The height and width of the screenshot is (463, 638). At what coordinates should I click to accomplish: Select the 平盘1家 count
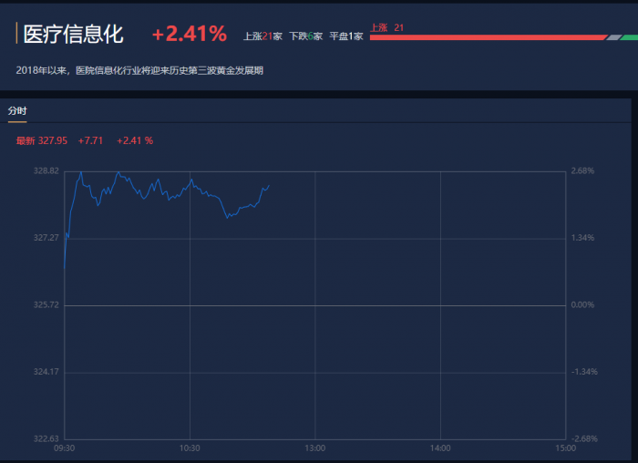point(346,36)
